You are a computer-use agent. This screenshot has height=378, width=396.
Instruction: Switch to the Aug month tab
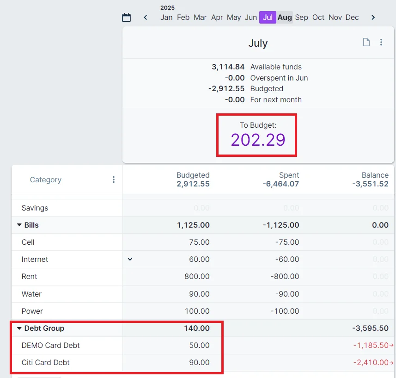coord(285,18)
